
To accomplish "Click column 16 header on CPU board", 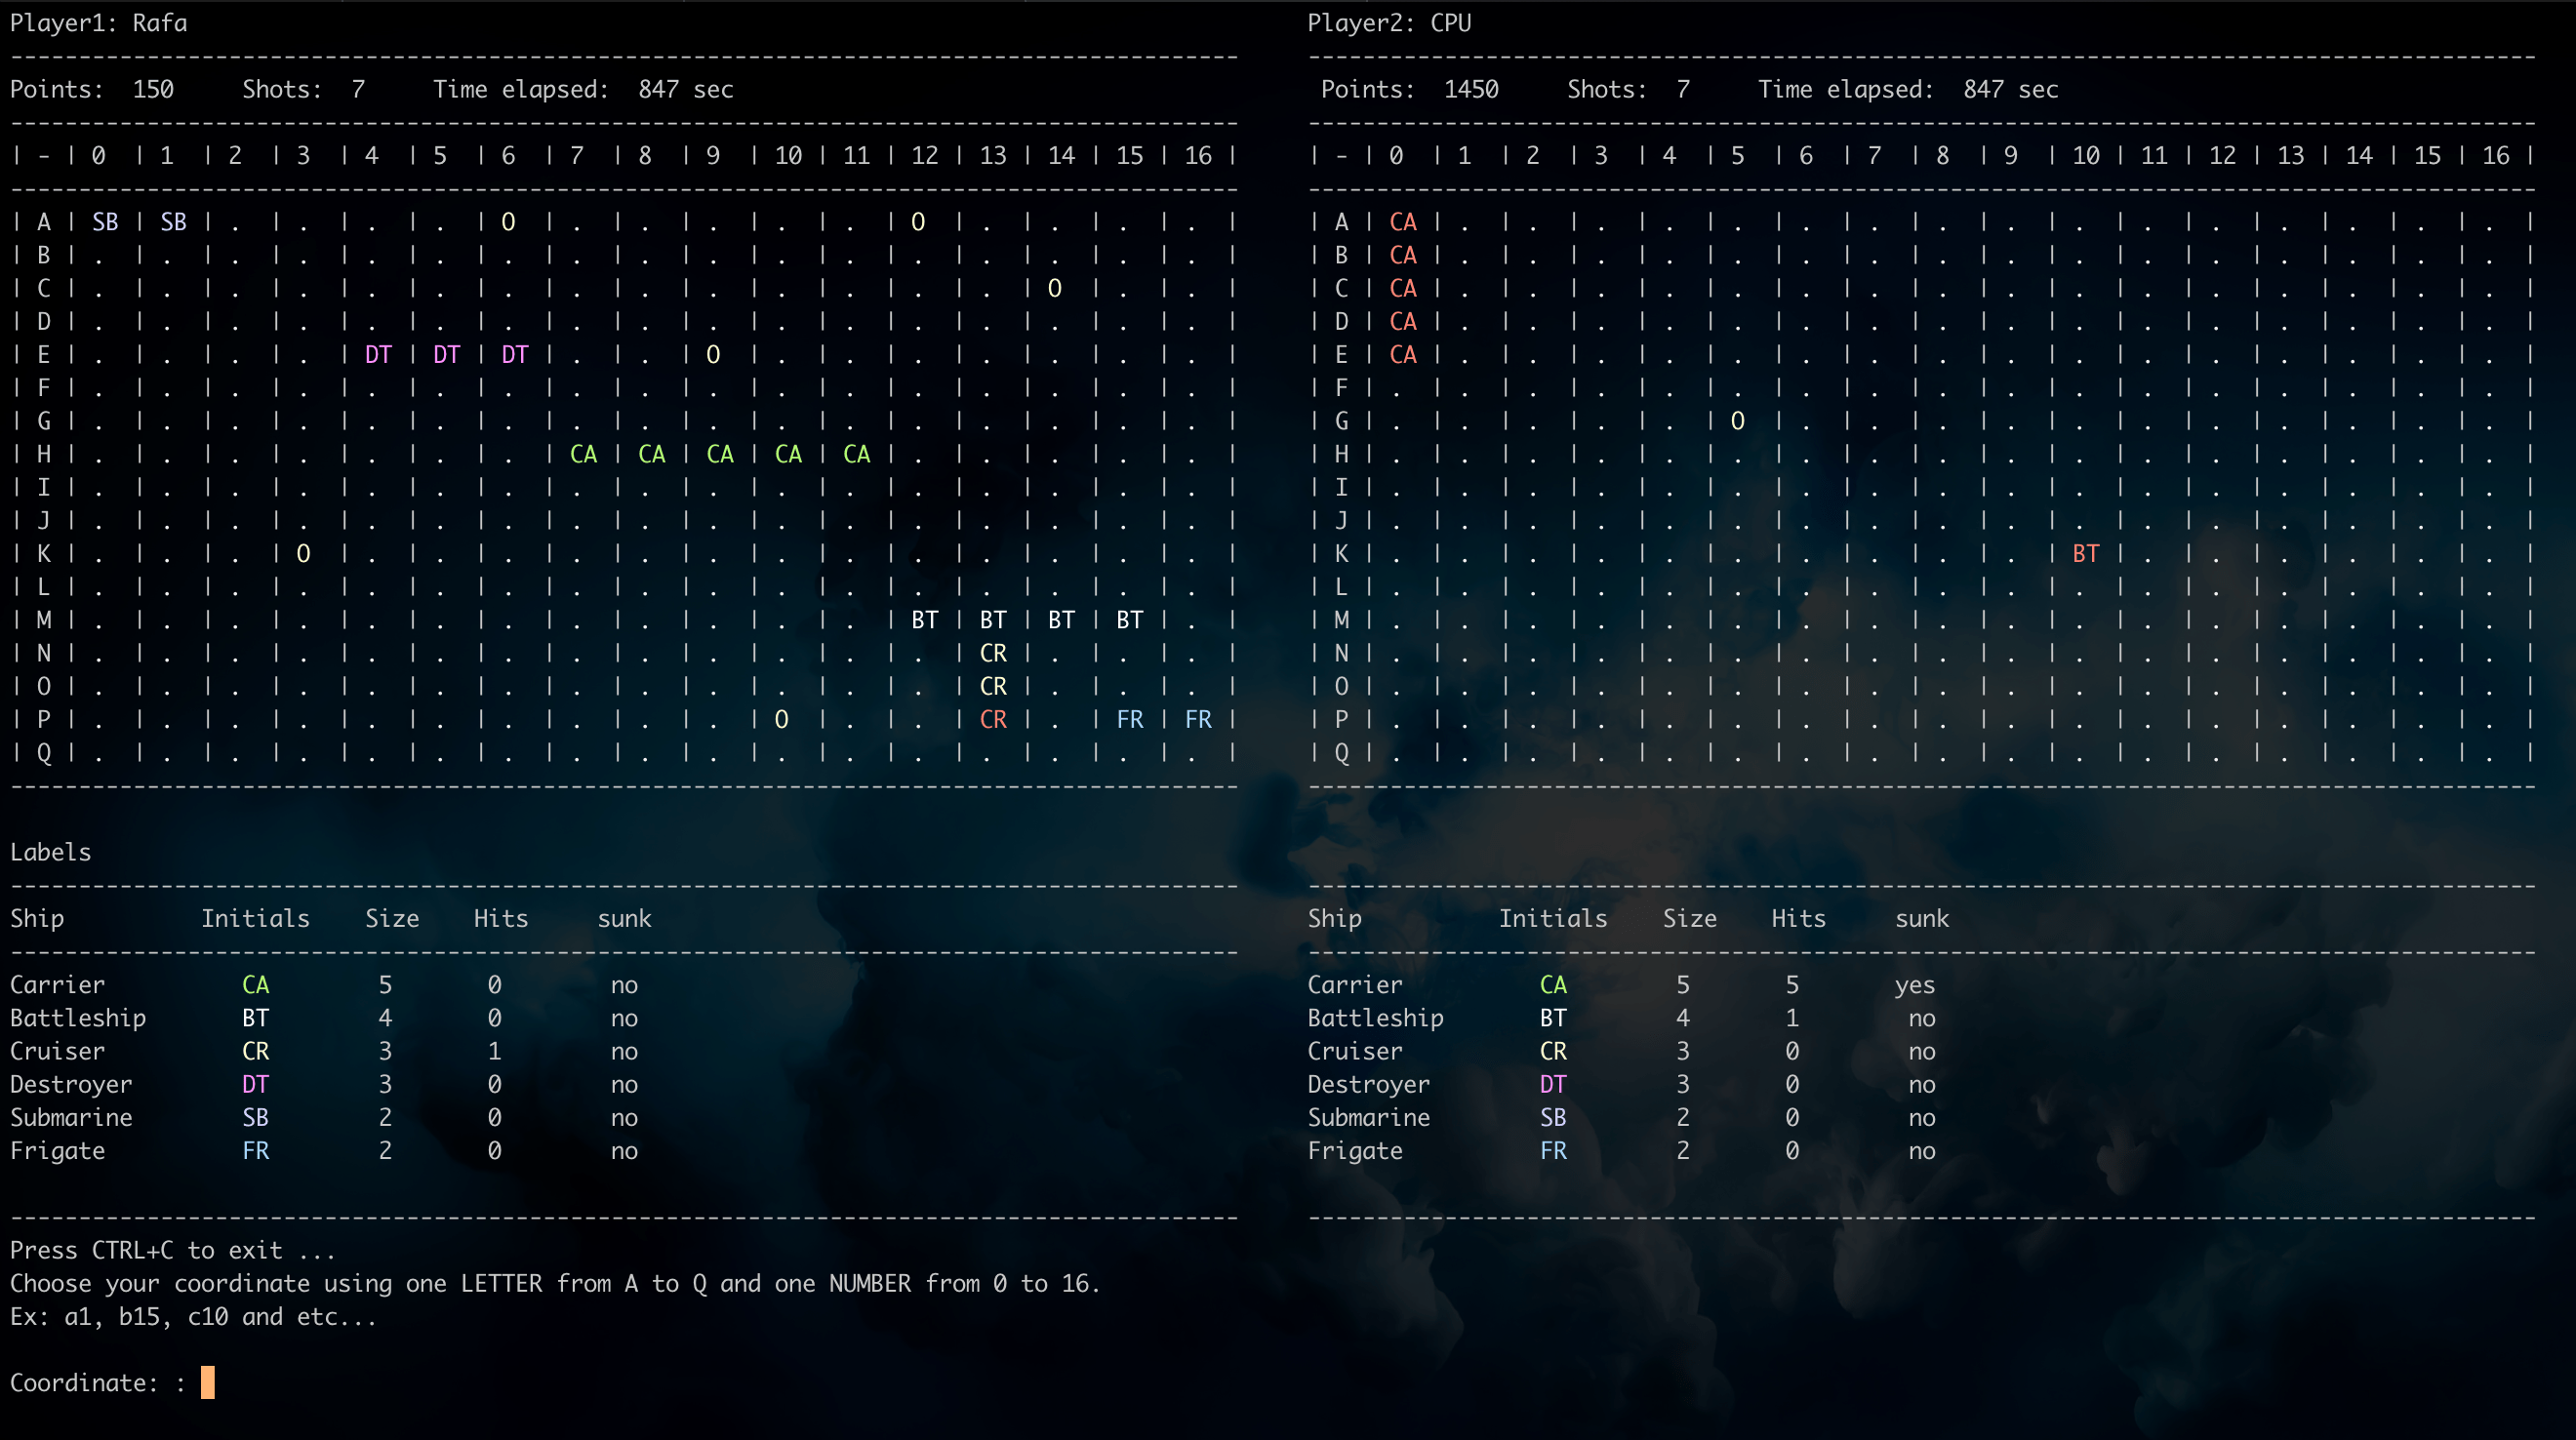I will coord(2495,155).
